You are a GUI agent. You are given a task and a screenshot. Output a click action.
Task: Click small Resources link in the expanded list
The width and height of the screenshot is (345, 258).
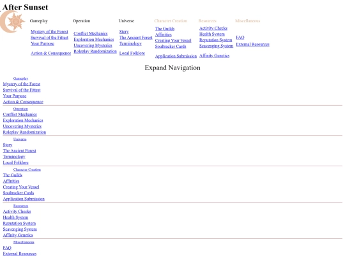20,206
